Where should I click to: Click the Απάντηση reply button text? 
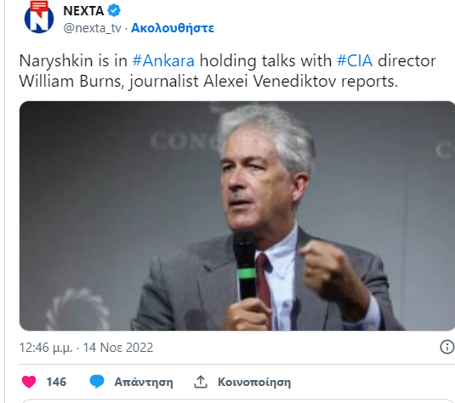point(144,382)
